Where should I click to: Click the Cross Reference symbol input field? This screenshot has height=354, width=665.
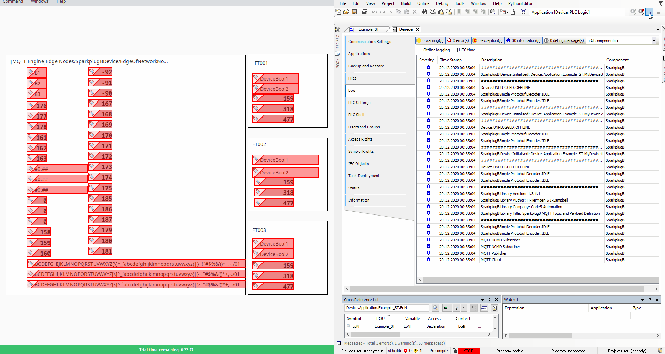click(x=386, y=308)
